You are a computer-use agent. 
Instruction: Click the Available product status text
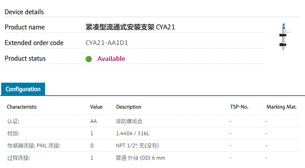pyautogui.click(x=111, y=59)
